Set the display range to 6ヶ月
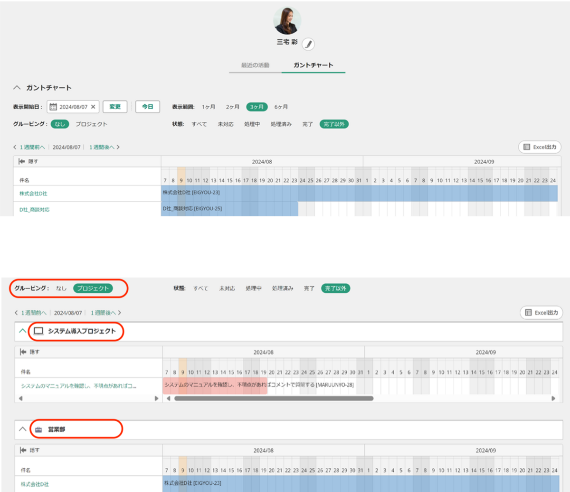The image size is (570, 492). coord(281,107)
